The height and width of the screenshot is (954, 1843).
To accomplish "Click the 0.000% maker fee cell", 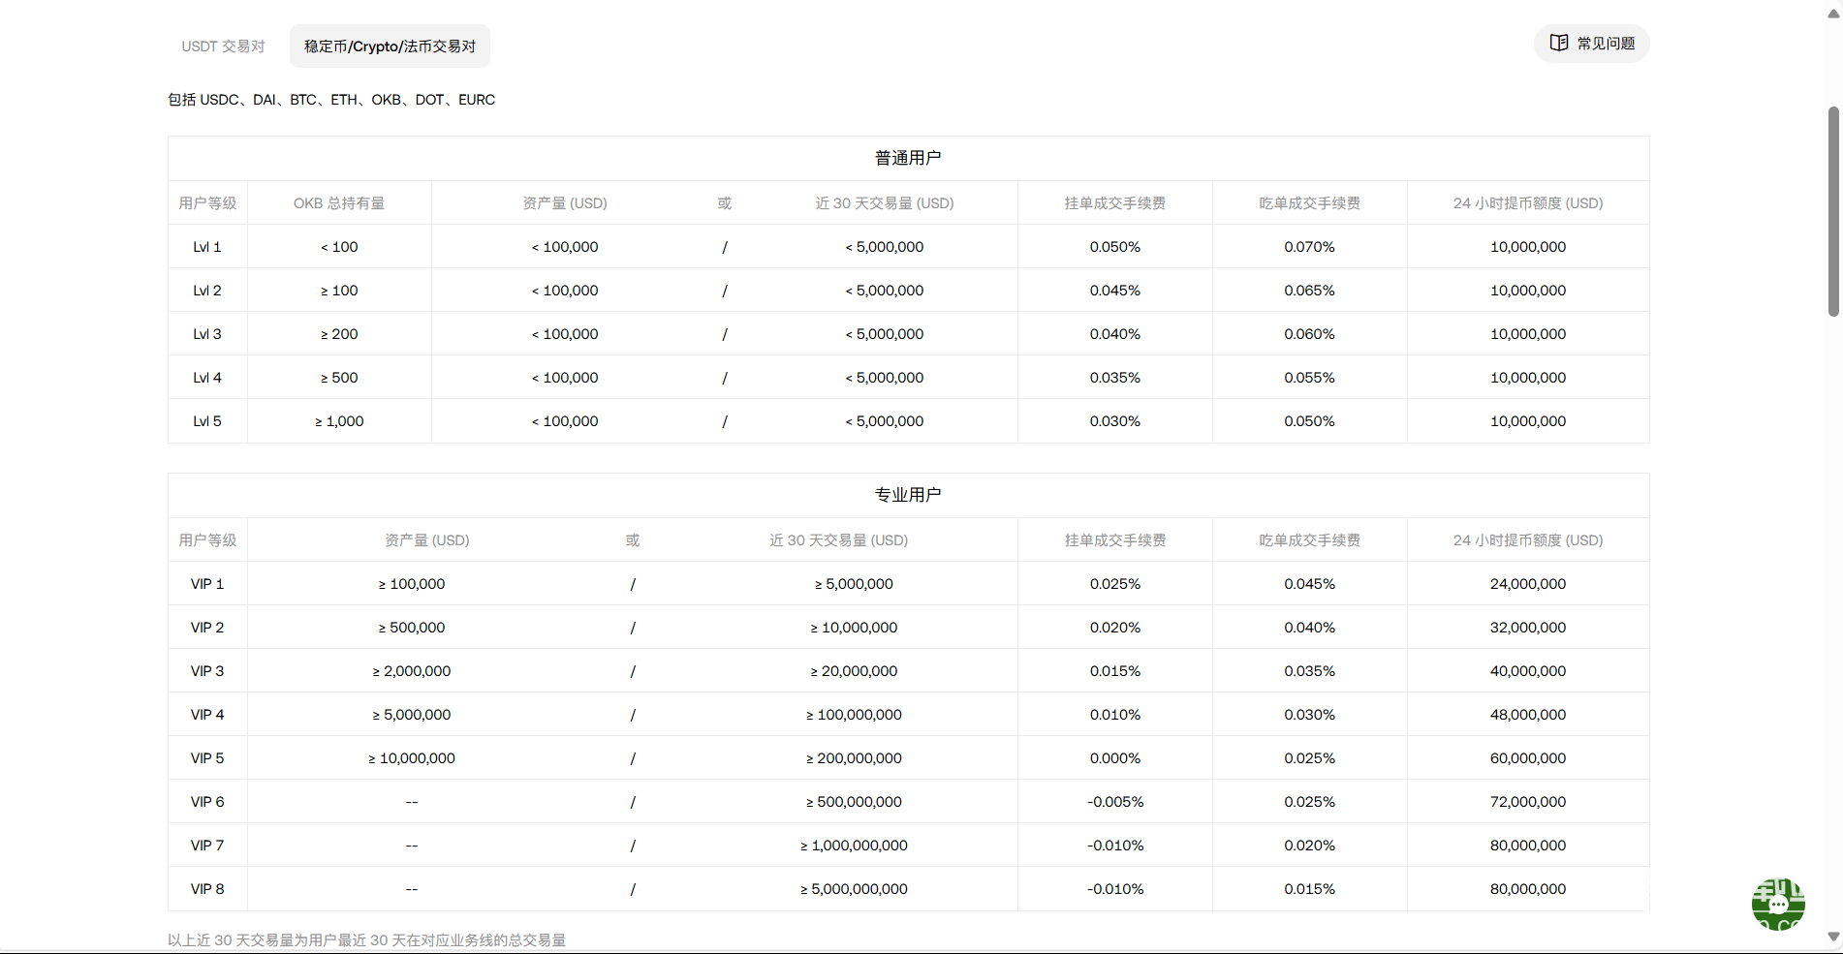I will click(x=1114, y=758).
